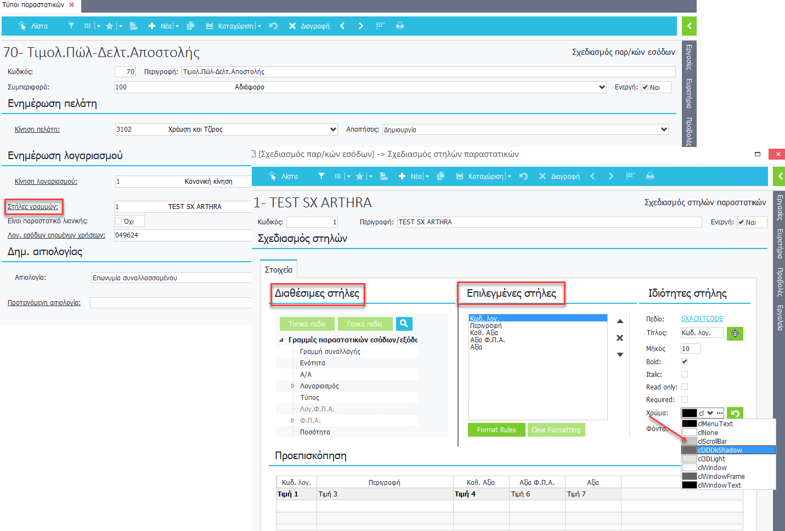
Task: Move selected column up with arrow
Action: coord(620,321)
